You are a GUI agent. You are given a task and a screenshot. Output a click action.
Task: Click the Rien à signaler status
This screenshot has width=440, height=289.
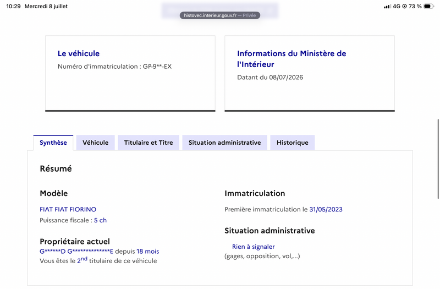click(x=254, y=247)
